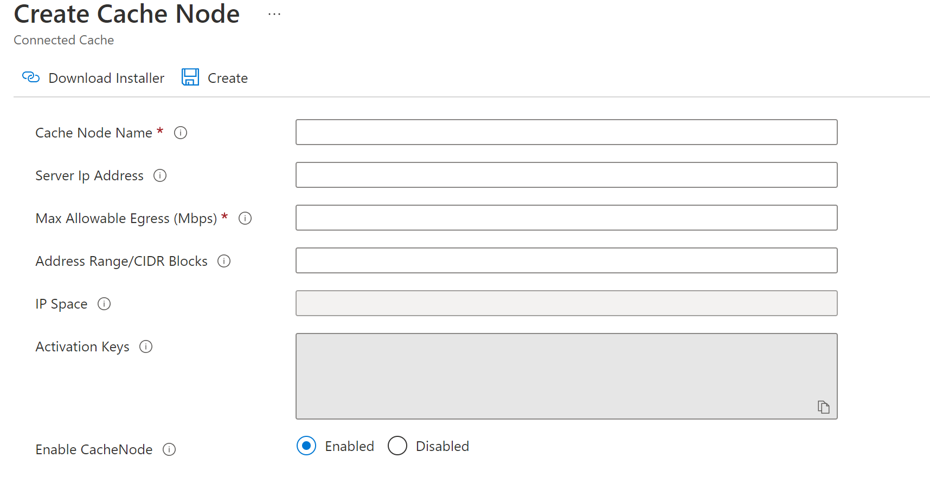Image resolution: width=930 pixels, height=484 pixels.
Task: Open the ellipsis more options menu
Action: [x=274, y=14]
